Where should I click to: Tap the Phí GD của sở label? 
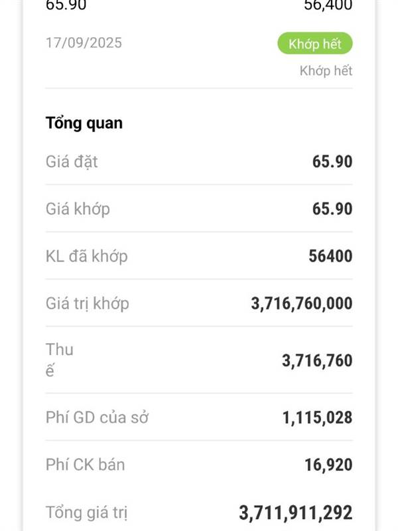coord(97,417)
